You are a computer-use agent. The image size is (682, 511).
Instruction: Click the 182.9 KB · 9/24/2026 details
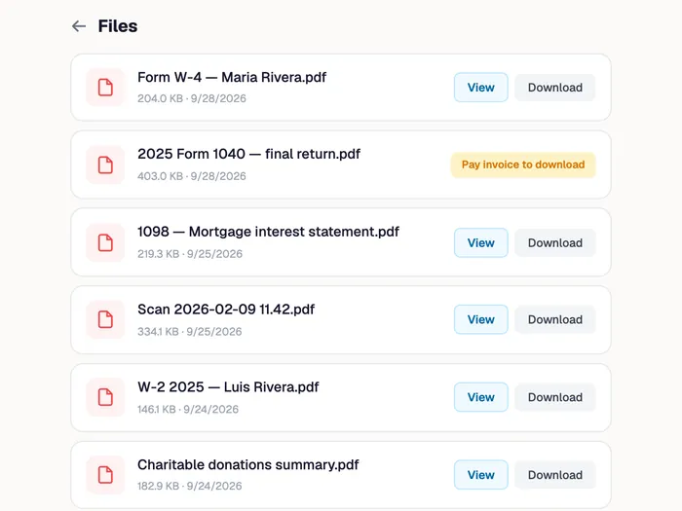pos(190,487)
